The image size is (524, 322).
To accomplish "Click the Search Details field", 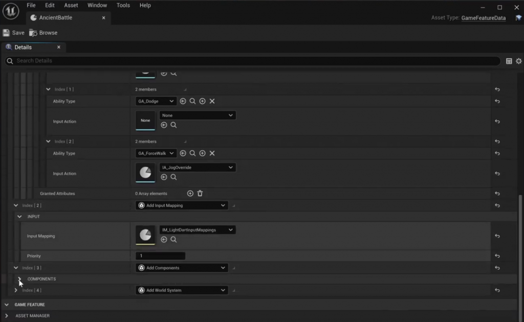I will (251, 61).
